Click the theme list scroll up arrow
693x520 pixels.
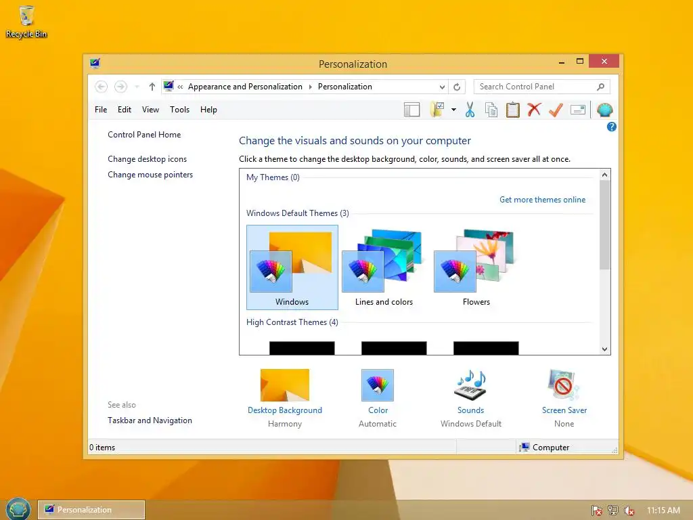pos(604,175)
